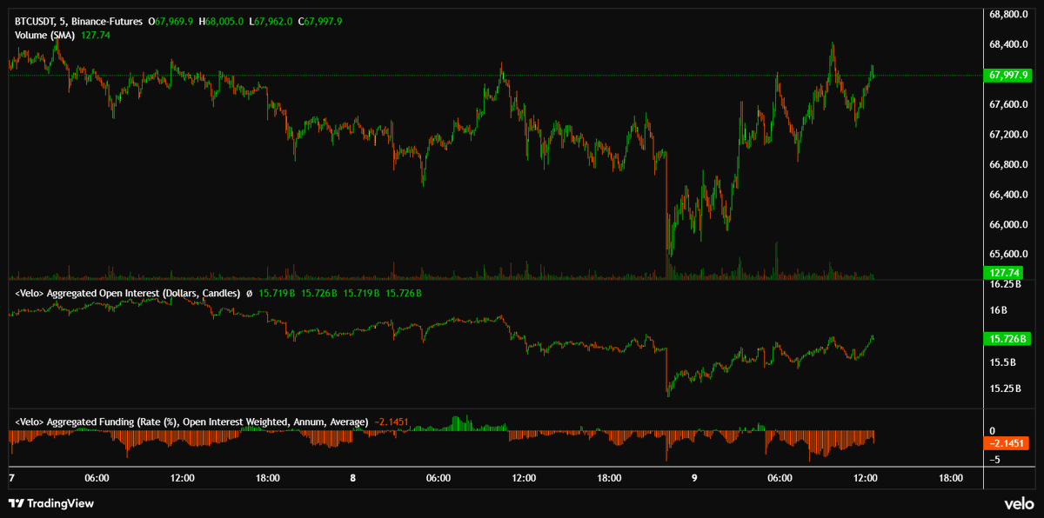Click the 16 B open interest axis label

click(x=998, y=310)
